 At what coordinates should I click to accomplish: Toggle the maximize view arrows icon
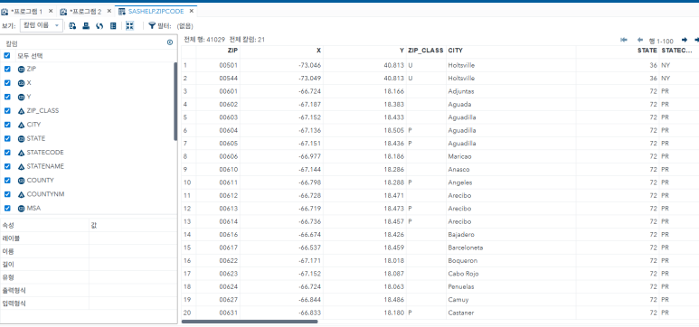(129, 26)
